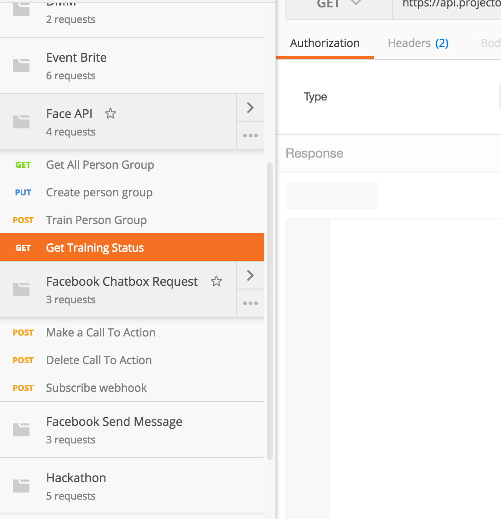
Task: Open the HTTP method GET dropdown
Action: click(x=338, y=6)
